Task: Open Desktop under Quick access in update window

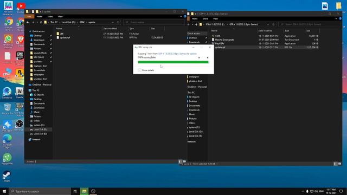Action: (37, 36)
